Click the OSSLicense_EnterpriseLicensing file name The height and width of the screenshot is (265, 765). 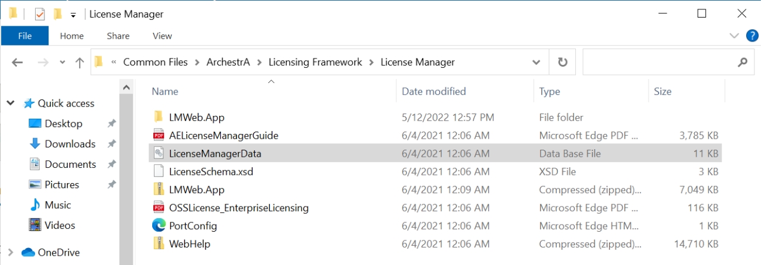239,208
